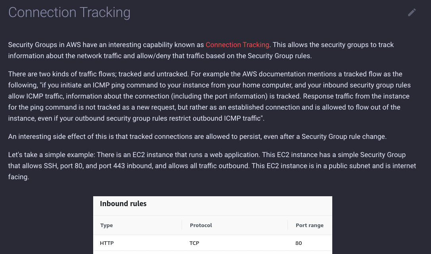Click the edit pencil icon
The image size is (431, 254).
pyautogui.click(x=412, y=12)
